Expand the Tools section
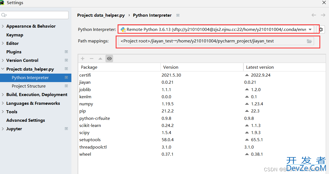Viewport: 329px width, 174px height. pos(3,112)
